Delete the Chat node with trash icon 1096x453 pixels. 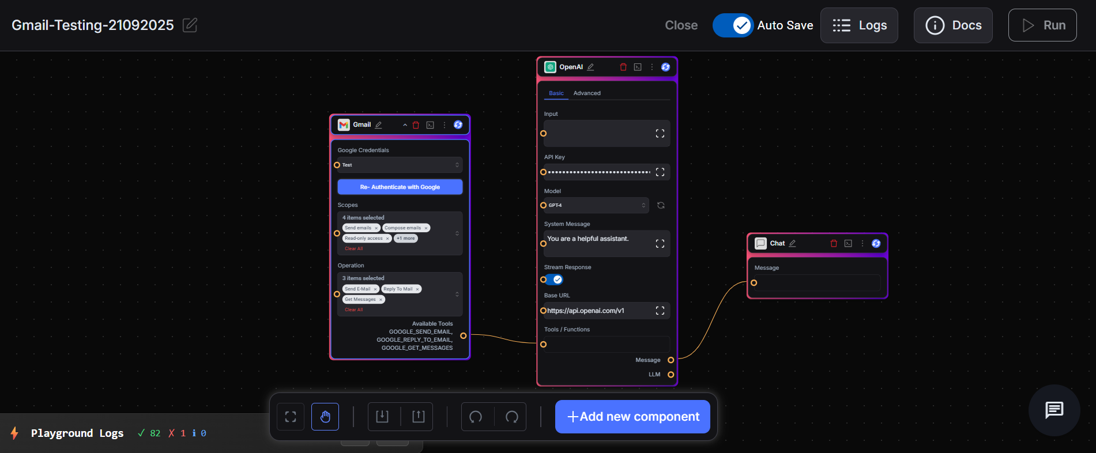(834, 244)
